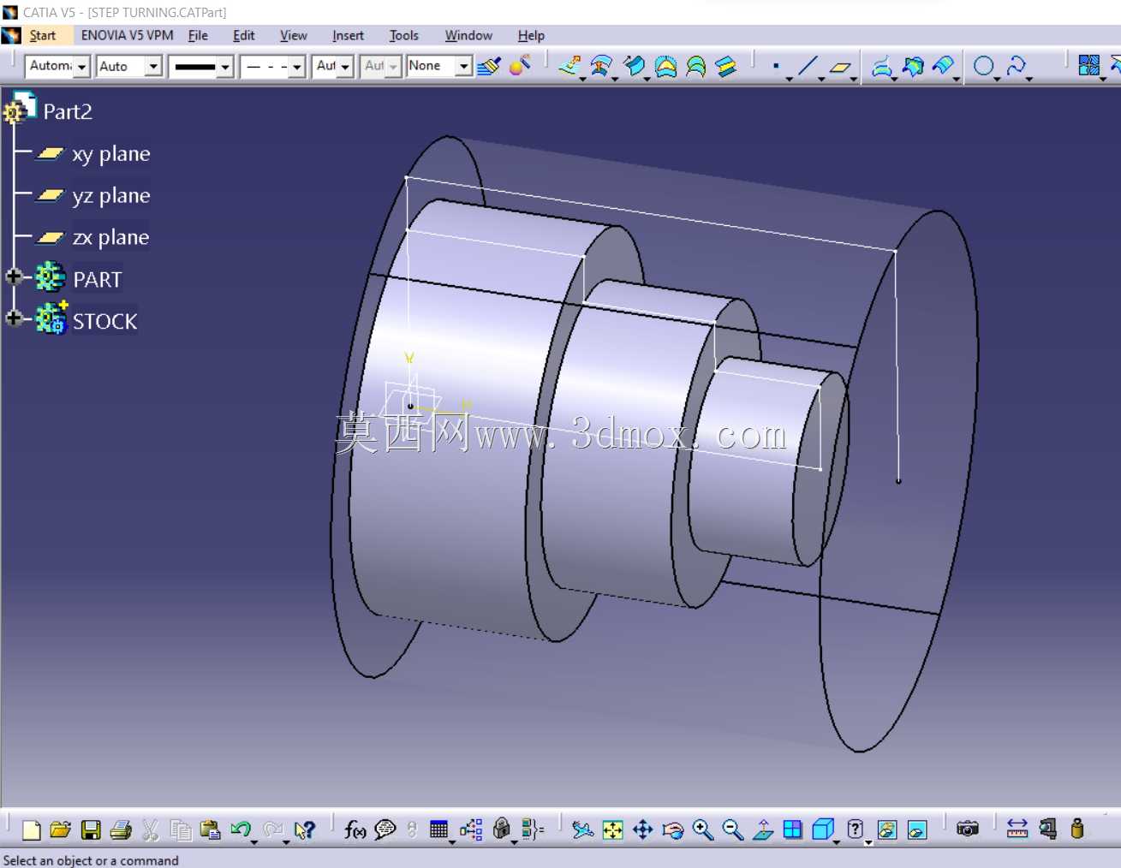
Task: Select the Normal View icon
Action: [x=763, y=829]
